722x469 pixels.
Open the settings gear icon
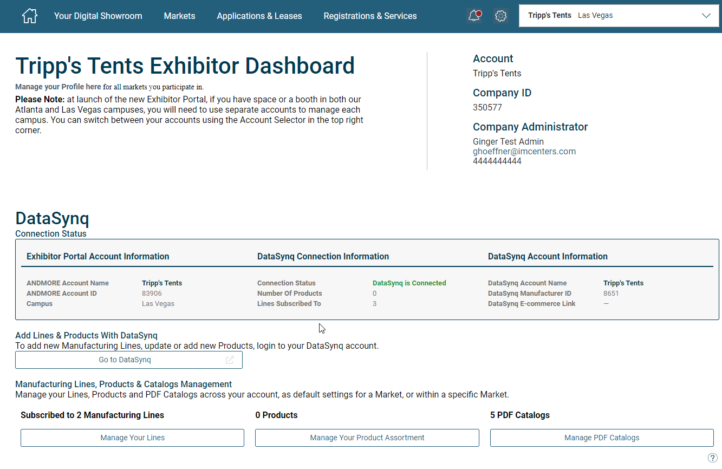click(501, 16)
